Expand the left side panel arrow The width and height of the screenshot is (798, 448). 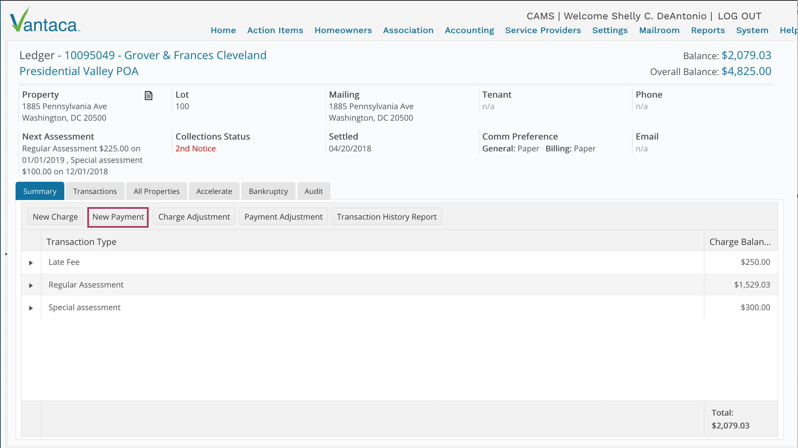(6, 254)
